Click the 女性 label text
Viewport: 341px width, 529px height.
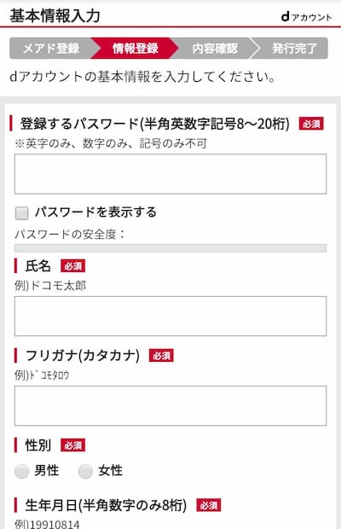(110, 470)
